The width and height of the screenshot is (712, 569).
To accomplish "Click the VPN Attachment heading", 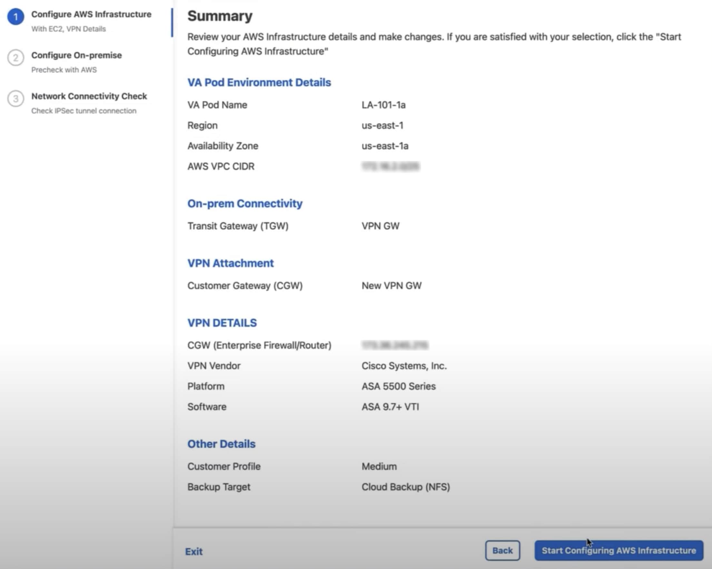I will 230,263.
